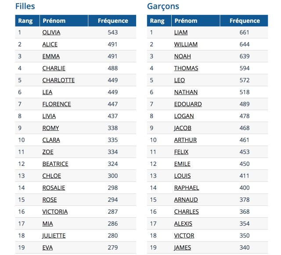The width and height of the screenshot is (281, 255).
Task: Open the OLIVIA name link
Action: pyautogui.click(x=51, y=32)
